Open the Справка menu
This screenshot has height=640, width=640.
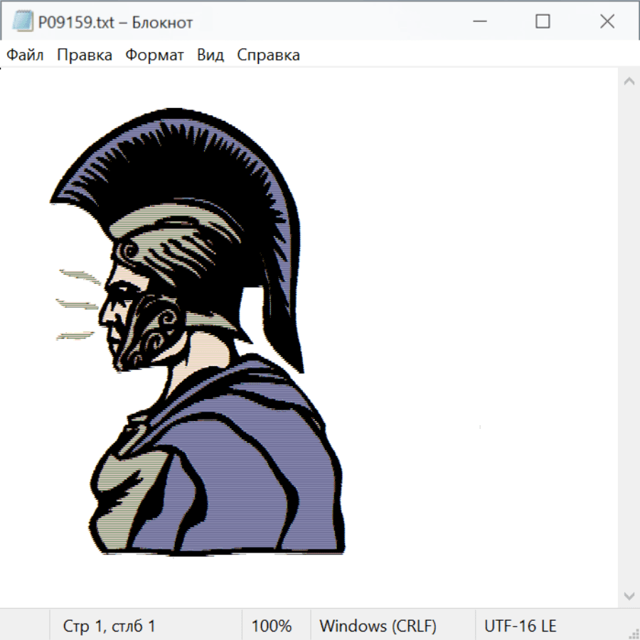point(268,55)
